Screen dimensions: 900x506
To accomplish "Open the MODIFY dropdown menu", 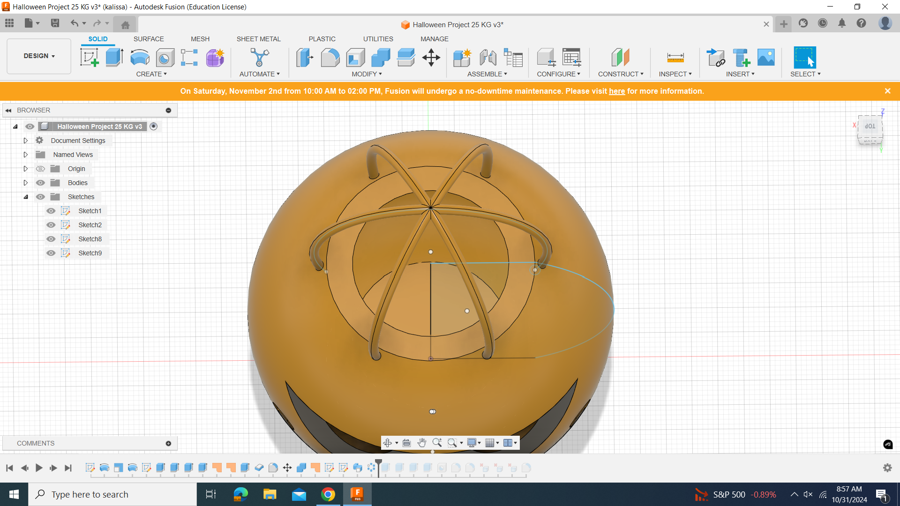I will click(367, 74).
